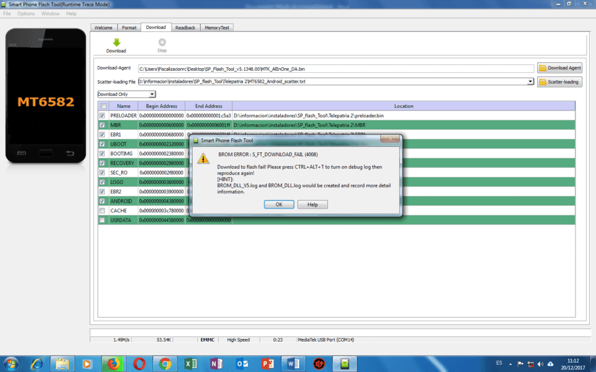The width and height of the screenshot is (596, 372).
Task: Open Word from the taskbar
Action: coord(293,364)
